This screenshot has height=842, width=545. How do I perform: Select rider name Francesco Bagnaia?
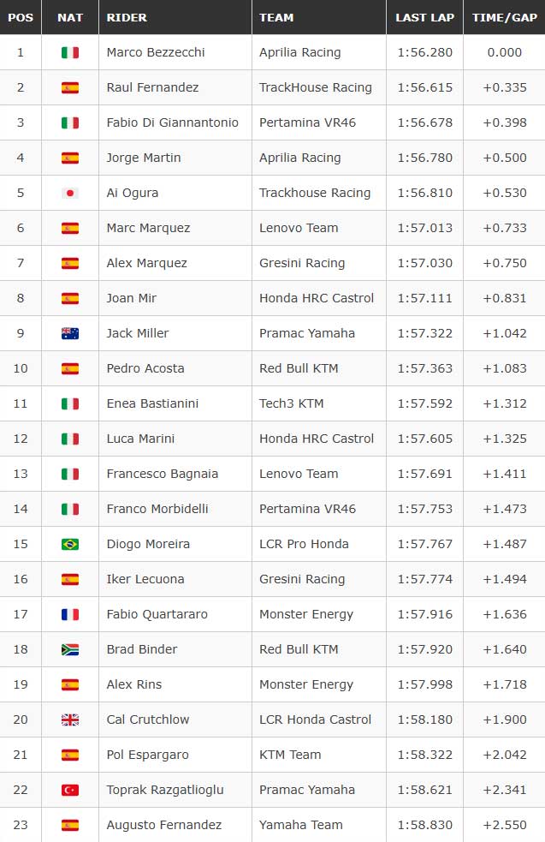point(162,474)
